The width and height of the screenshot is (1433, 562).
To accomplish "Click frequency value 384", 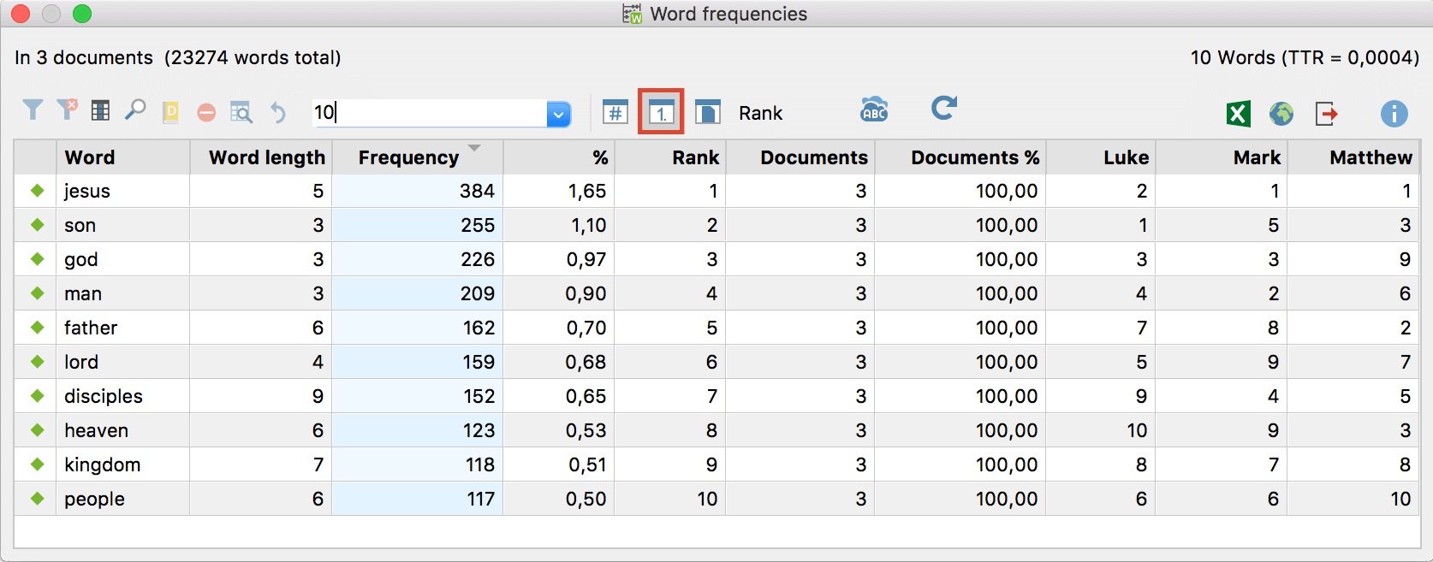I will 477,191.
